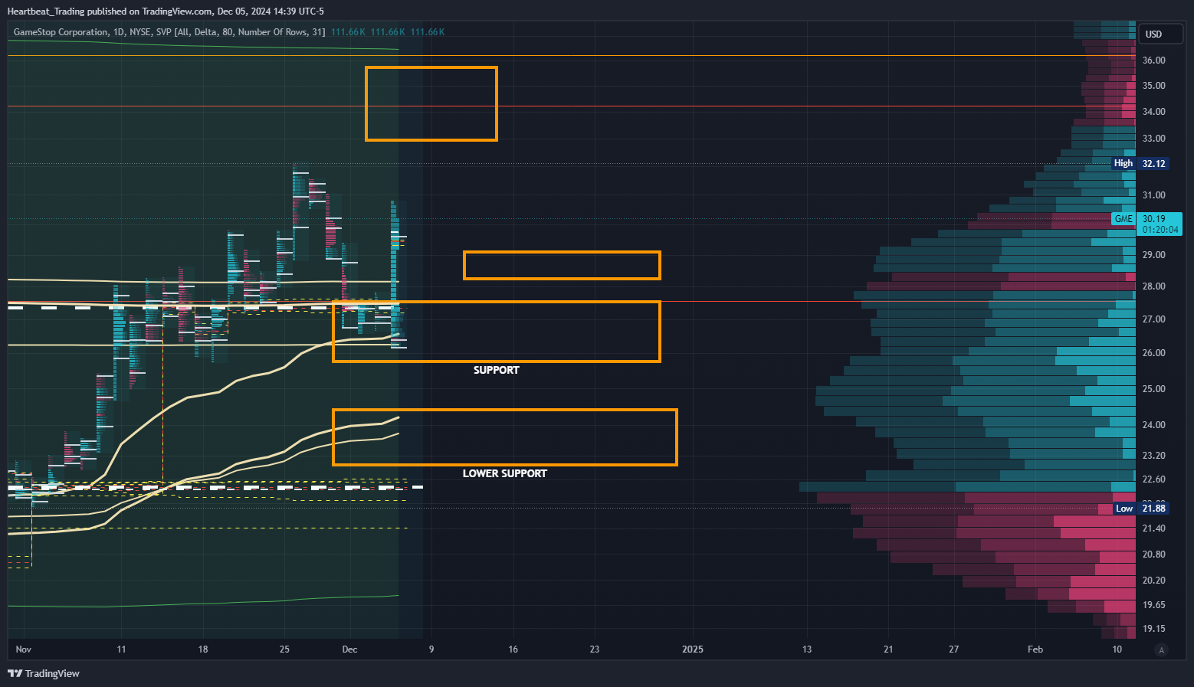
Task: Click the 19.15 price axis label
Action: pos(1153,629)
